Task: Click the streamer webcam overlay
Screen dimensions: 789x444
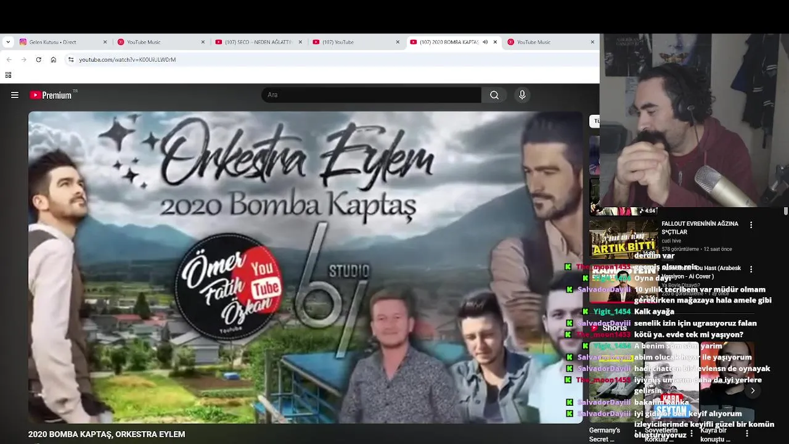Action: (x=694, y=120)
